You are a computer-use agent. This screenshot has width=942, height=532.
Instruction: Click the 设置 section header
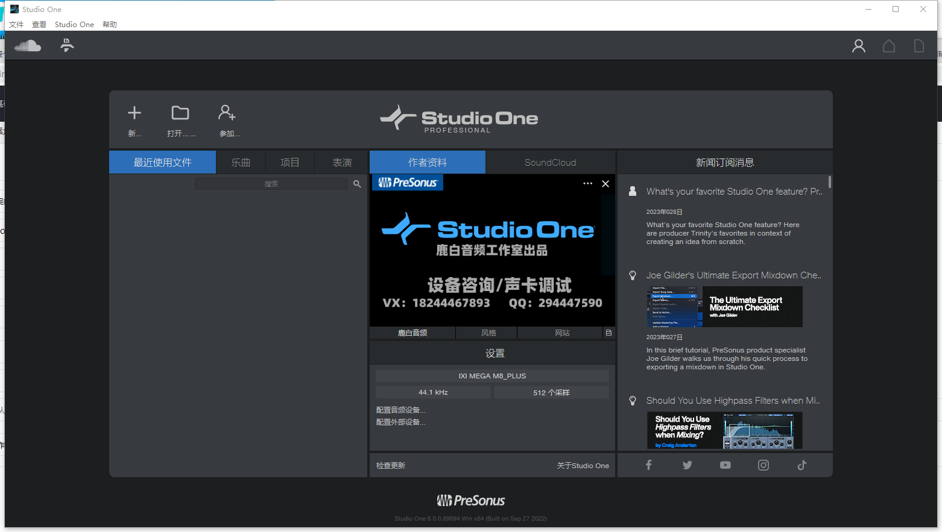coord(492,353)
